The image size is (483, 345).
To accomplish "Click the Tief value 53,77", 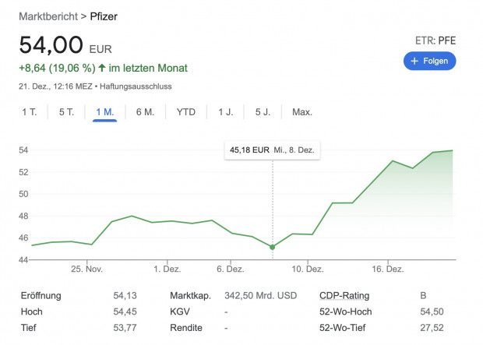I will pyautogui.click(x=125, y=328).
